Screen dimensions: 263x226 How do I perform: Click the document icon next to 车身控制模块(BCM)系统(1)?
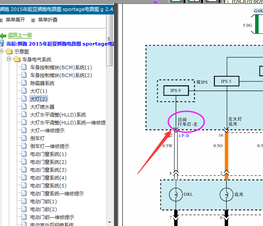point(24,67)
